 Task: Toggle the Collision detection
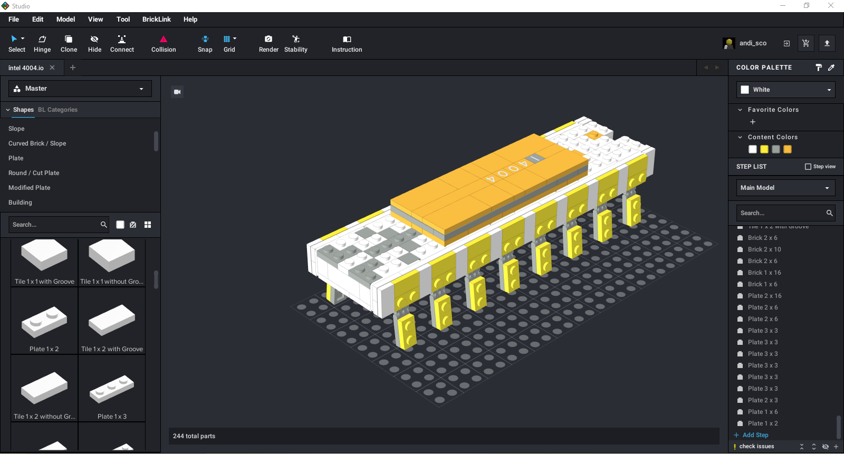pyautogui.click(x=164, y=44)
